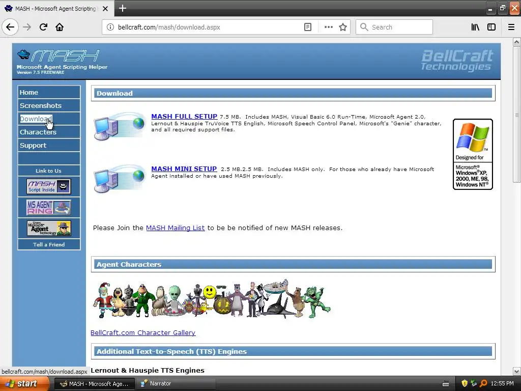521x391 pixels.
Task: Switch to Narrator taskbar button
Action: click(176, 384)
